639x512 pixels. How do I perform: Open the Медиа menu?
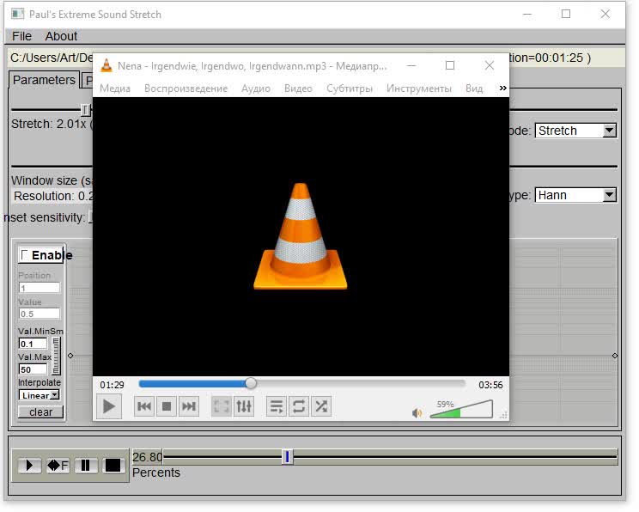point(115,88)
